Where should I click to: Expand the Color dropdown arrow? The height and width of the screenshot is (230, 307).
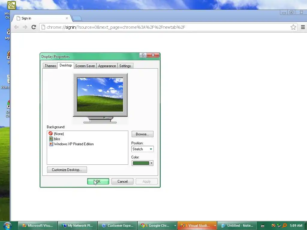click(x=151, y=163)
